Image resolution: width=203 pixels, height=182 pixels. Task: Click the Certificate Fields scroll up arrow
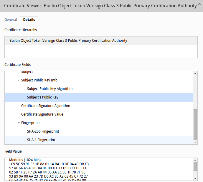pyautogui.click(x=195, y=74)
